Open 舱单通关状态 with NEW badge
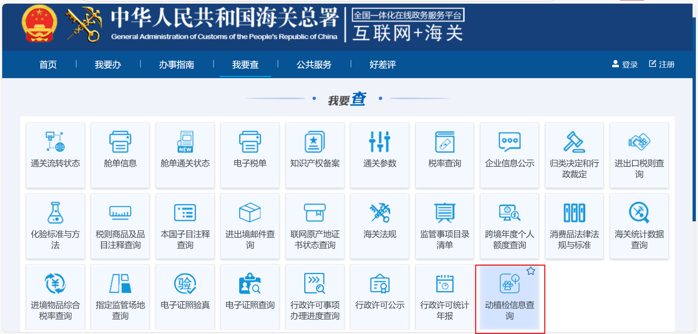Screen dimensions: 698x334 [185, 142]
